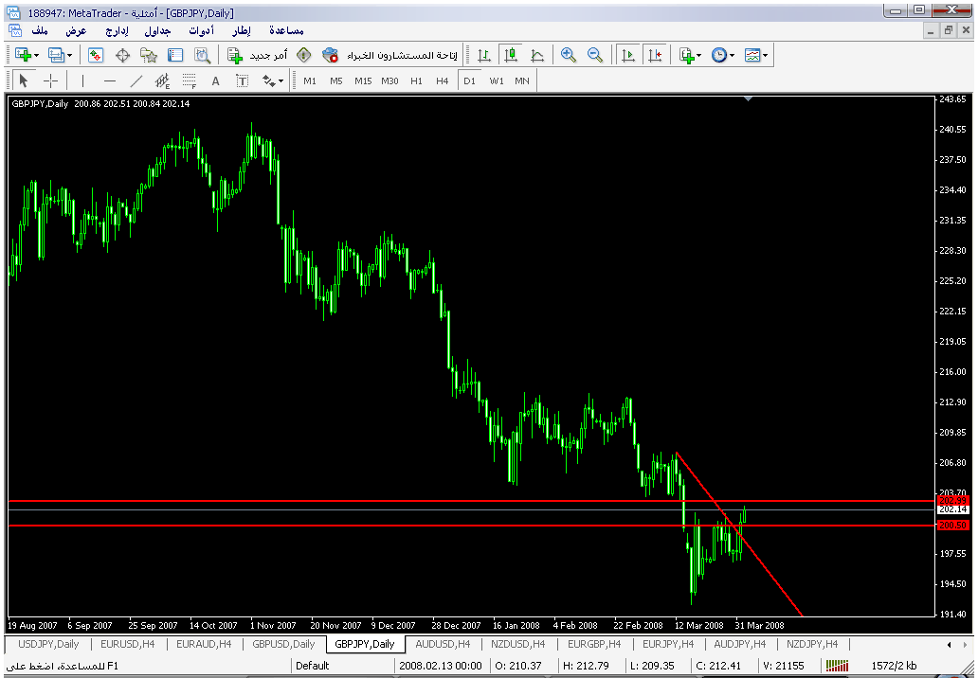Select the trendline tool
The width and height of the screenshot is (978, 678).
tap(136, 81)
